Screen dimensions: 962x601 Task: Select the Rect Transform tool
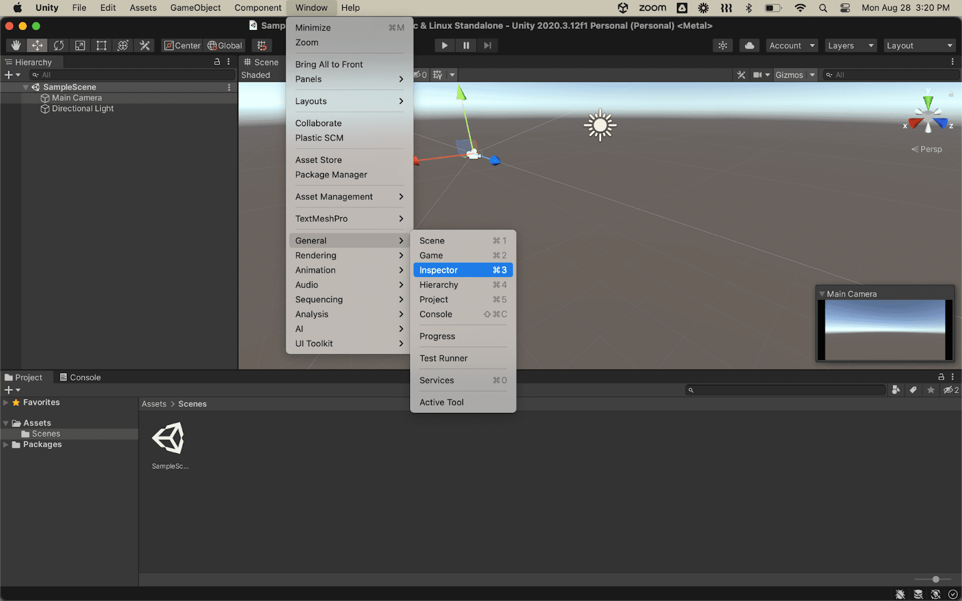click(x=102, y=46)
